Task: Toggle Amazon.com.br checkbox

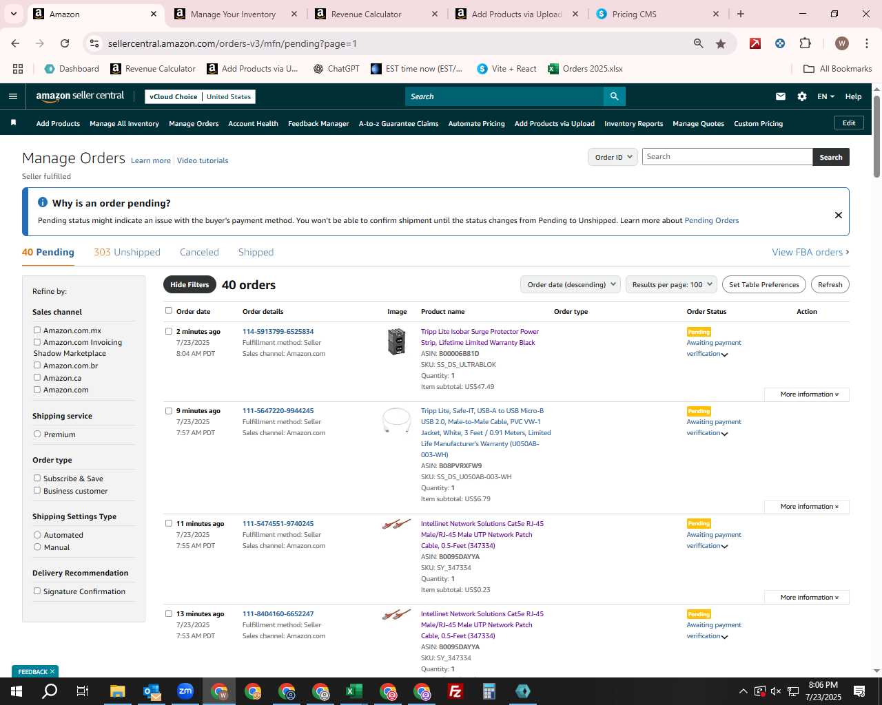Action: (x=37, y=365)
